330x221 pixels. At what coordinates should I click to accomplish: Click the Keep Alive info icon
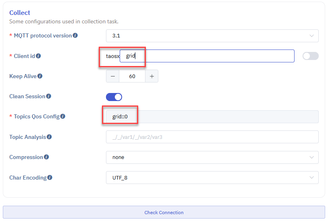[40, 76]
